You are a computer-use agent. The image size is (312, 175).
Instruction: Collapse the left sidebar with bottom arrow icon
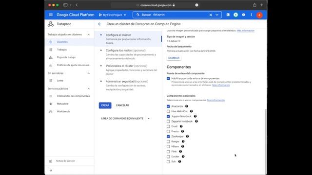click(51, 171)
